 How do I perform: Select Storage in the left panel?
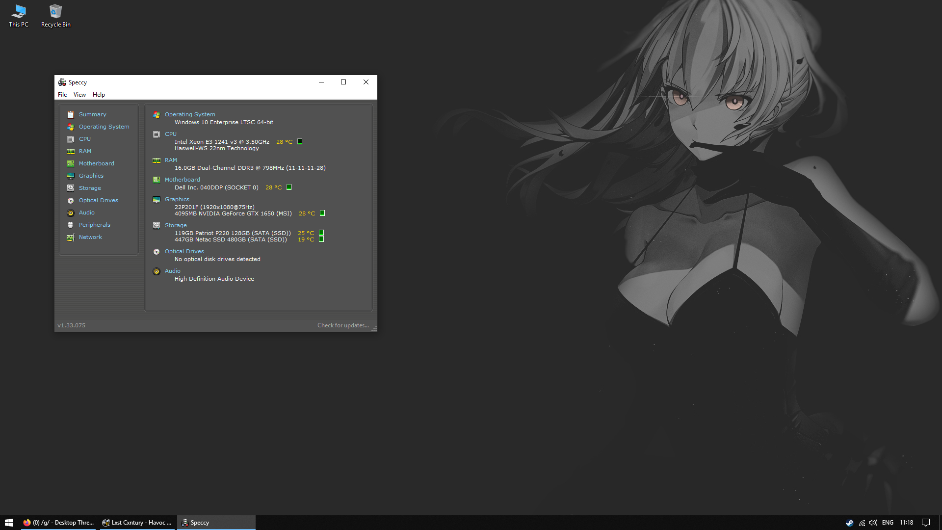[x=90, y=188]
